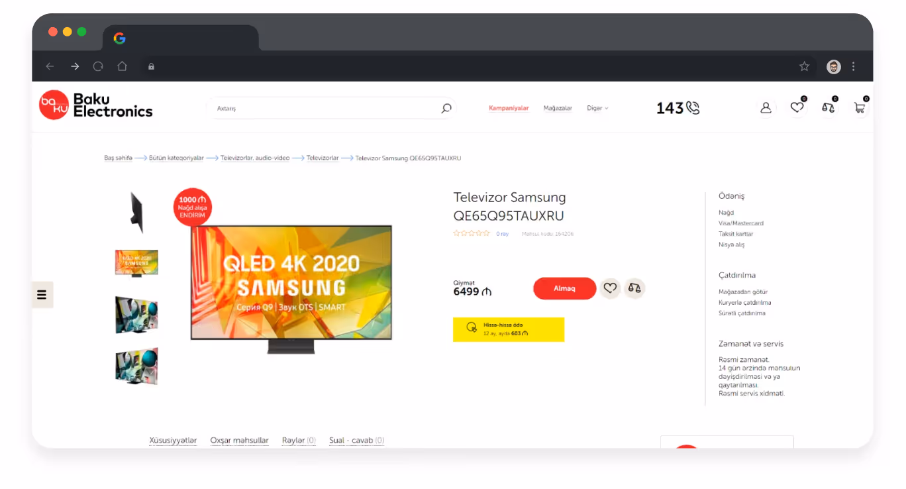
Task: Click the search magnifier icon
Action: 446,108
